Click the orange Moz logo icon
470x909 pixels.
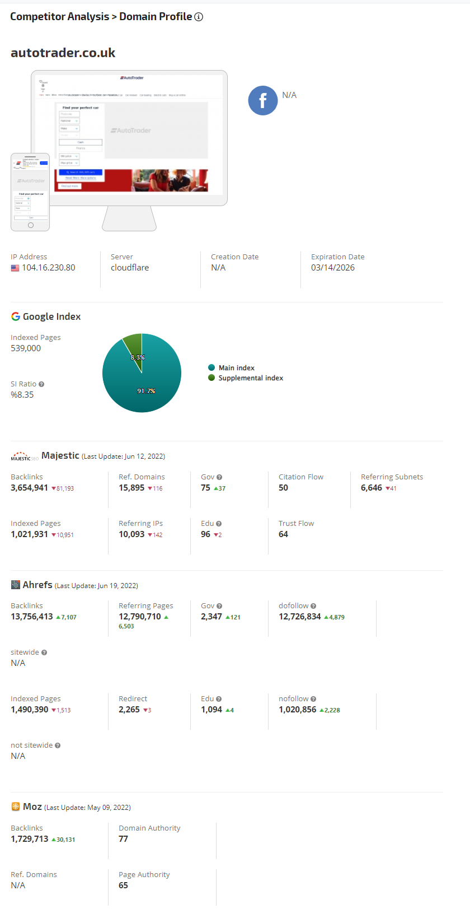click(16, 807)
